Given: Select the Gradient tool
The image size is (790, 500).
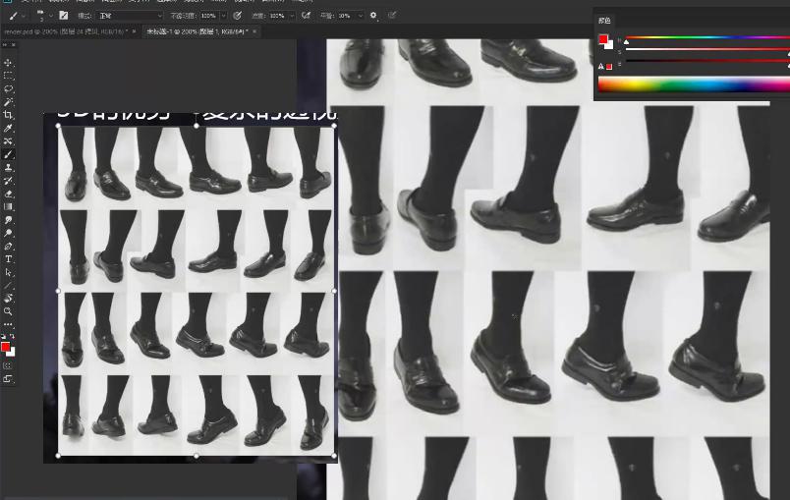Looking at the screenshot, I should 8,206.
